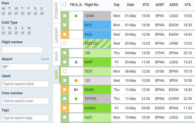Click STD 21:00 in TSTHTL row

tap(146, 99)
